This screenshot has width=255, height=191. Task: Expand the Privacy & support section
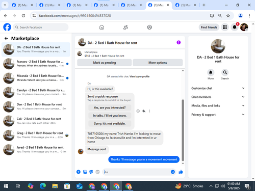coord(218,115)
